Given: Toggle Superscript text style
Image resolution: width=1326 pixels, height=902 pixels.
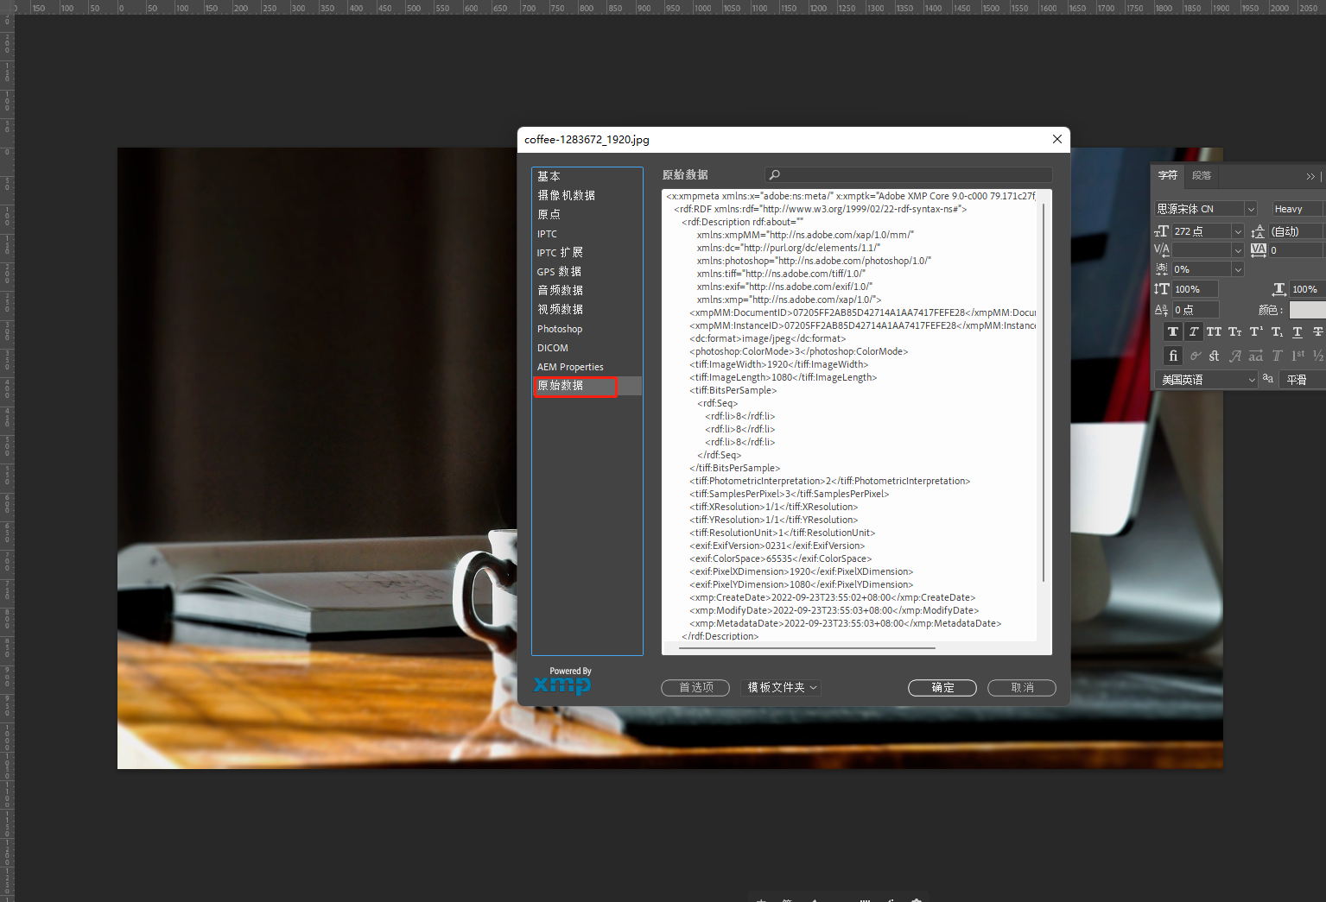Looking at the screenshot, I should (1255, 331).
